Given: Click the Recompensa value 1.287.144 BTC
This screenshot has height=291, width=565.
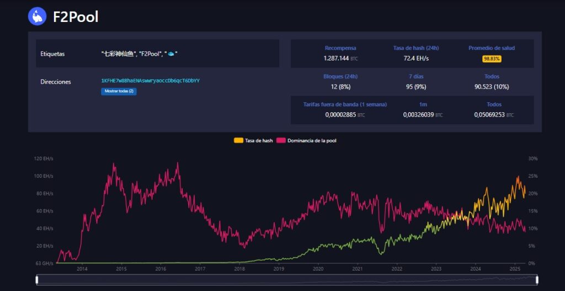Looking at the screenshot, I should (340, 58).
